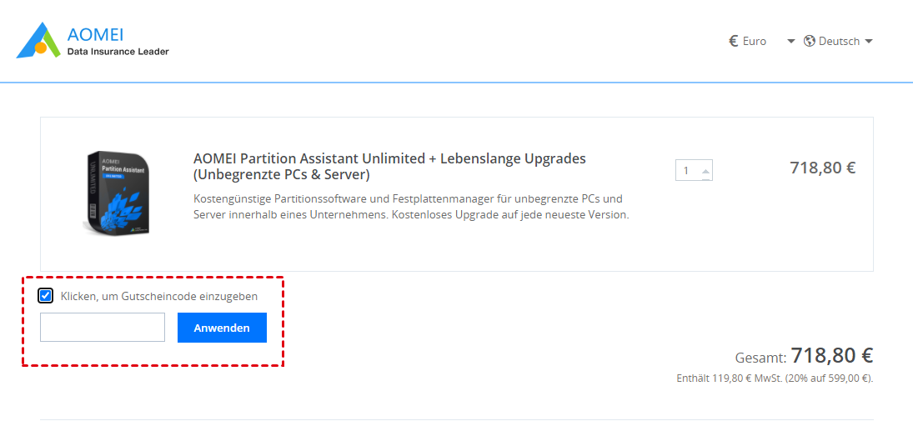
Task: Click the Euro currency symbol icon
Action: (734, 42)
